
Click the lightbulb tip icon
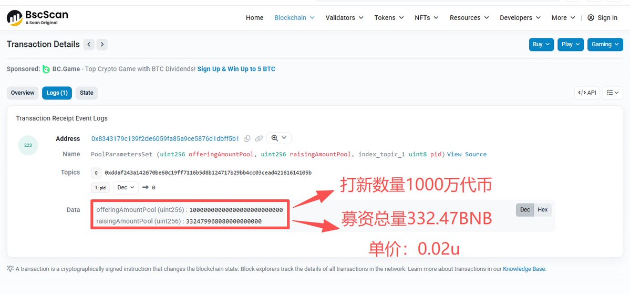pos(11,269)
